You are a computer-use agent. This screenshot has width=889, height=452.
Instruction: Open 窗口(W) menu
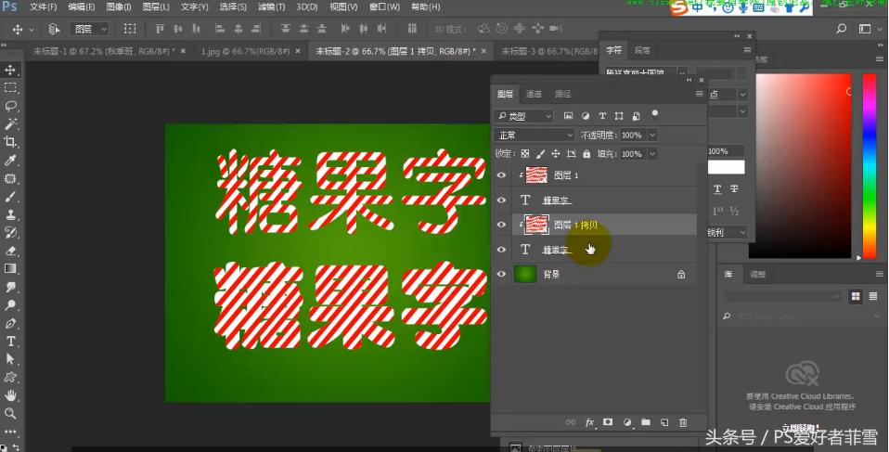coord(384,6)
